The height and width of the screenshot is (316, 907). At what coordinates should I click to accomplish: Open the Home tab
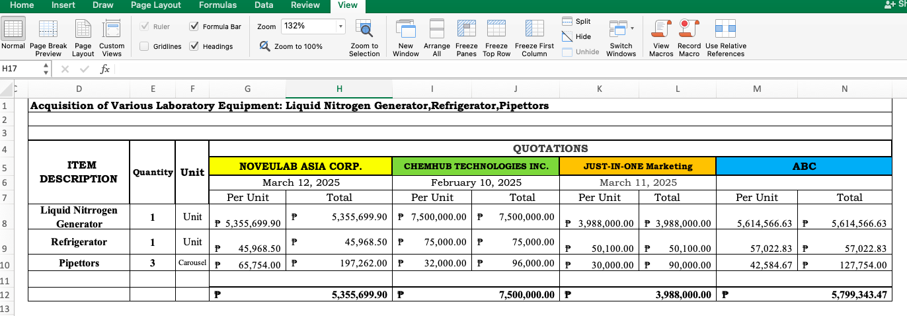[x=22, y=5]
